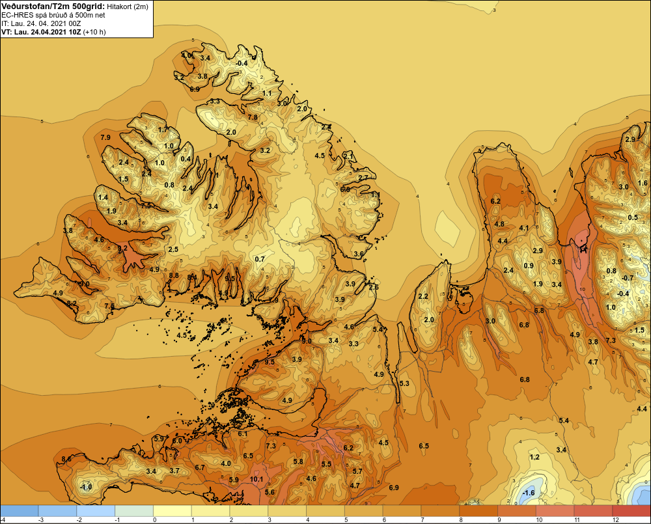Click the '4.8' temperature value on the map

click(499, 224)
